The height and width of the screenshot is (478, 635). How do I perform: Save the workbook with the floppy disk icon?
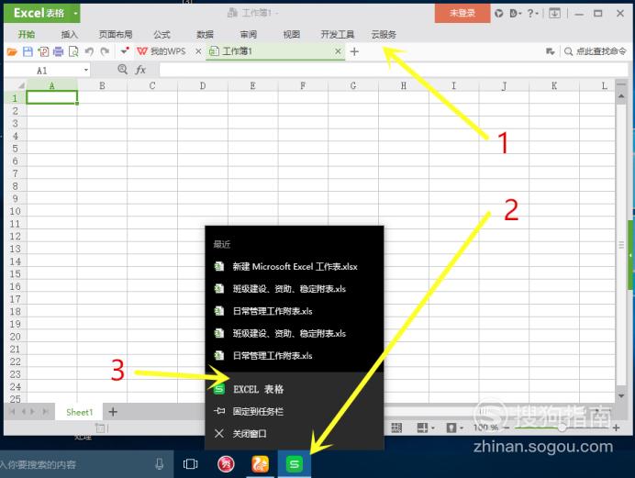coord(28,51)
